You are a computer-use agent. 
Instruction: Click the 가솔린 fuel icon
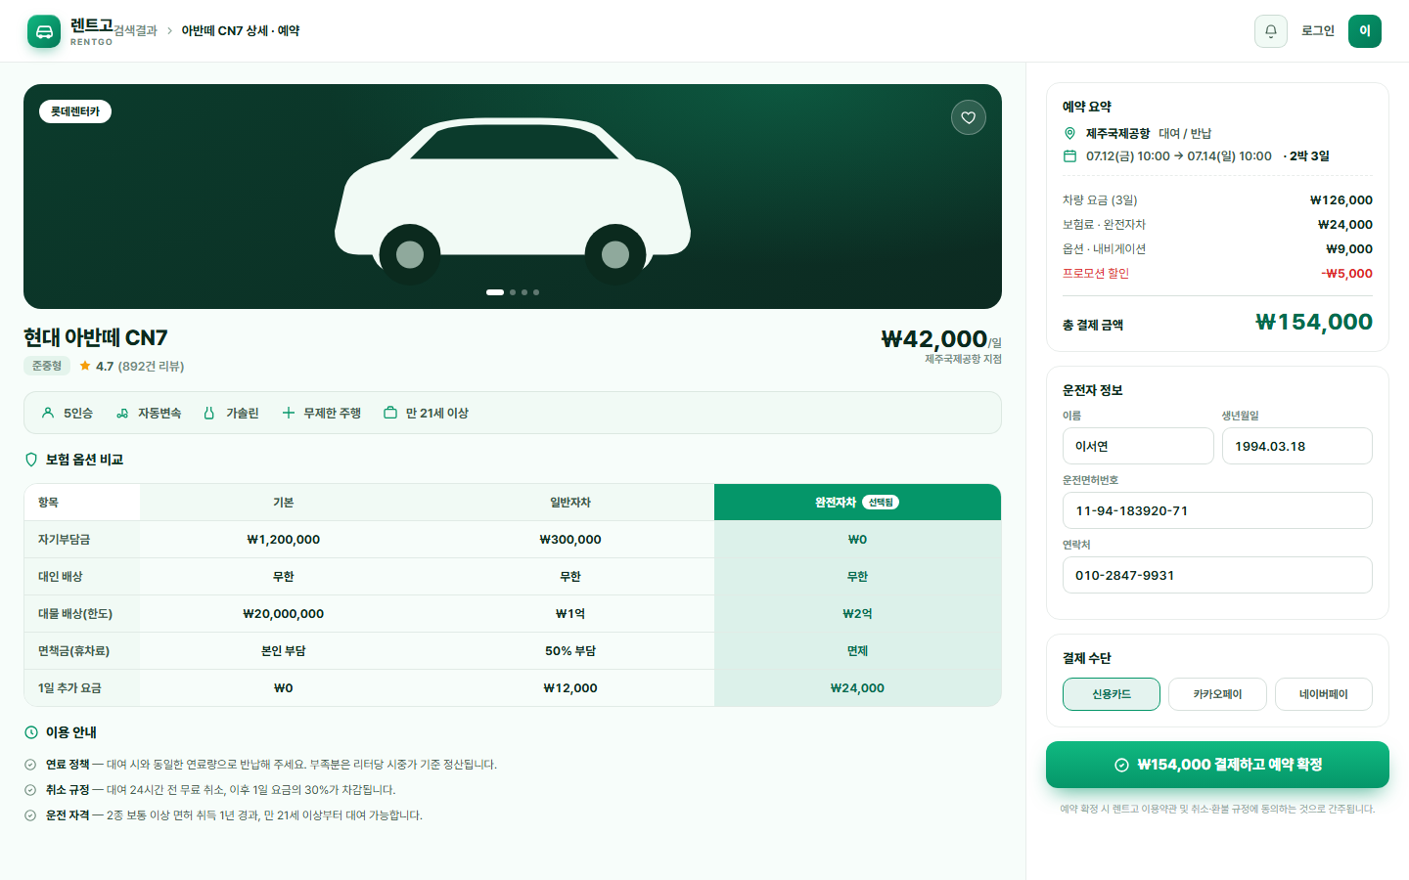[x=208, y=413]
